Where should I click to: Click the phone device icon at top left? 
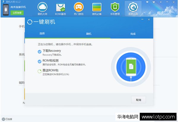click(6, 10)
